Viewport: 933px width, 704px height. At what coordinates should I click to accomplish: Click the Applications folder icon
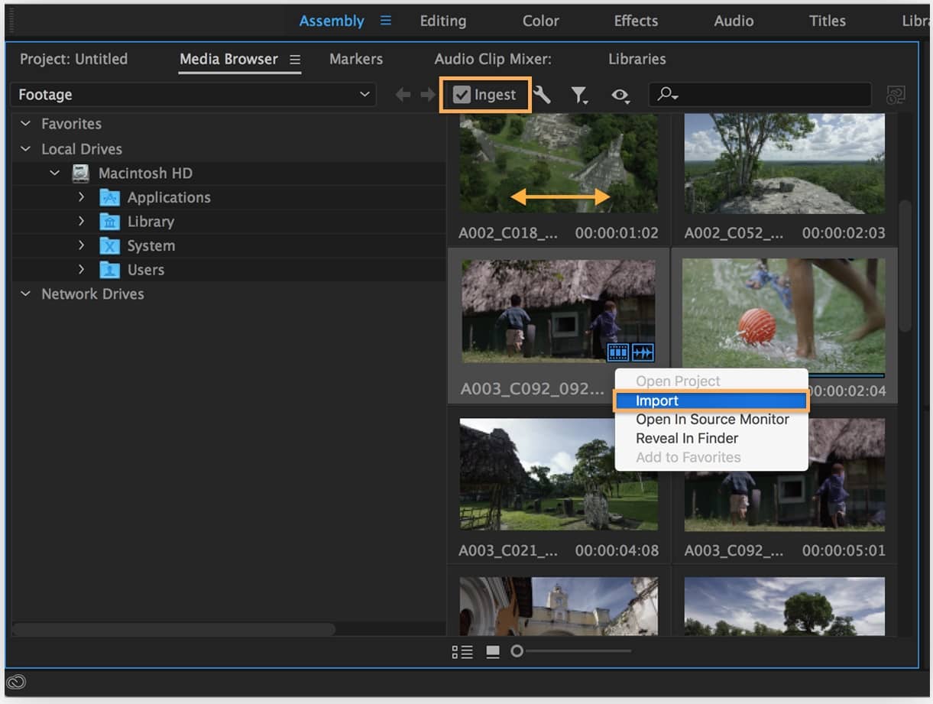110,198
